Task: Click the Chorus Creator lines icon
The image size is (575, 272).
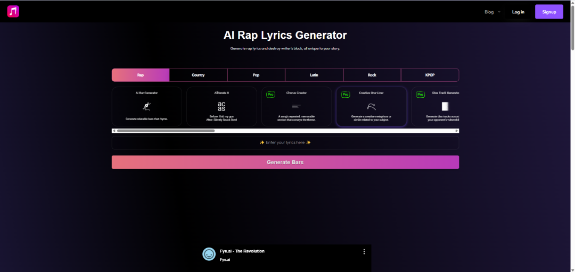Action: tap(297, 107)
